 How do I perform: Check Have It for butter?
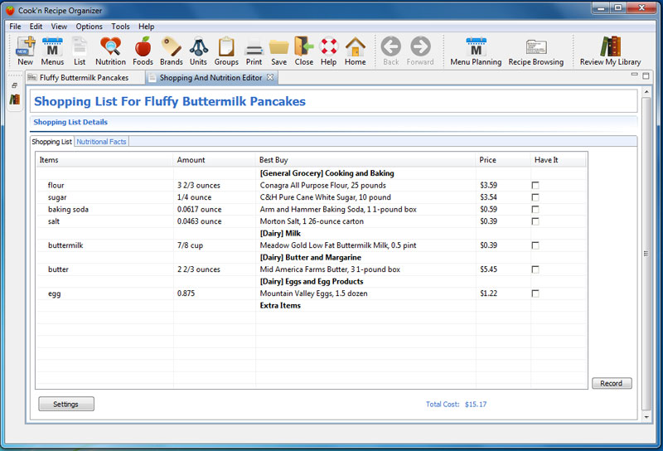(x=535, y=269)
